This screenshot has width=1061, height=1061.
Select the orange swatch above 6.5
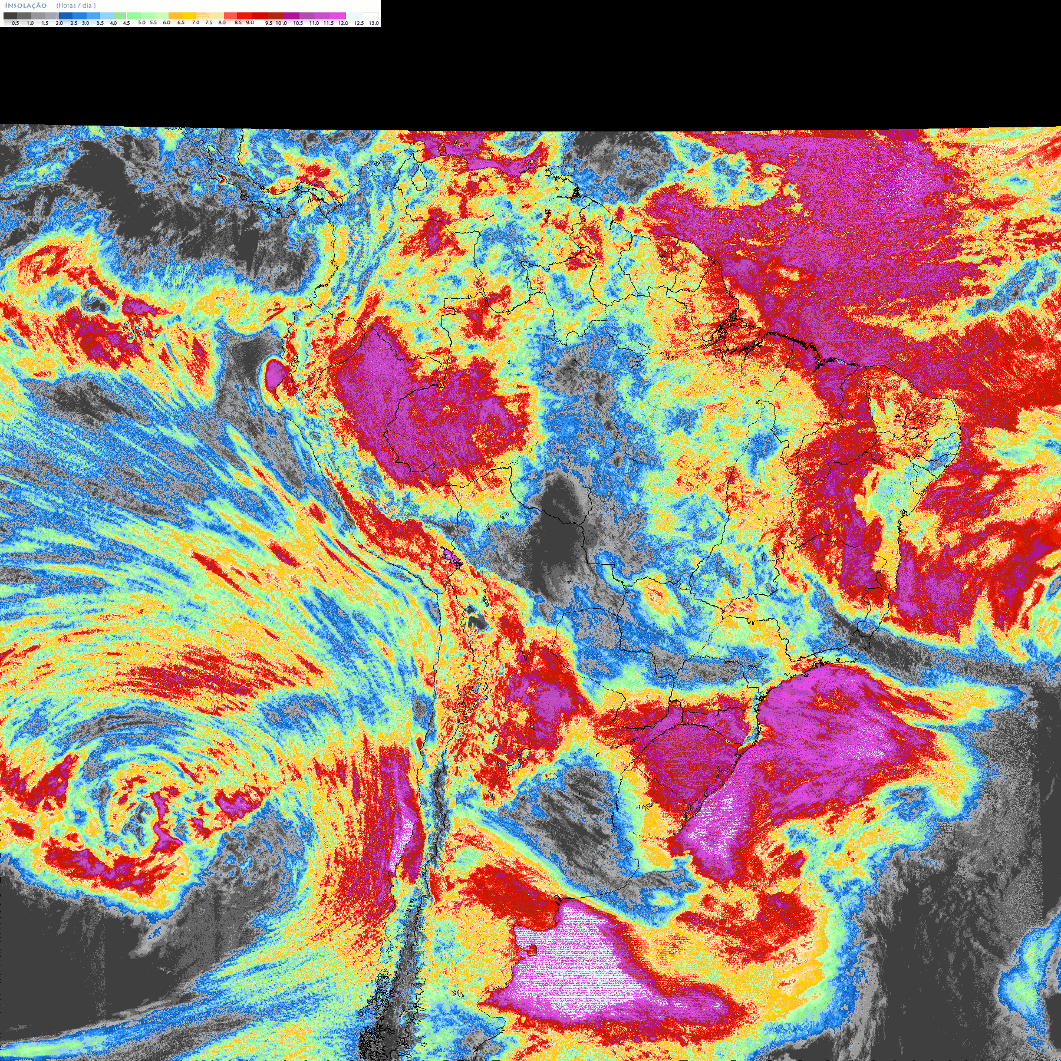tap(175, 16)
